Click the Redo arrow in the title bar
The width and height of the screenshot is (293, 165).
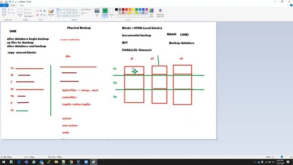coord(13,2)
